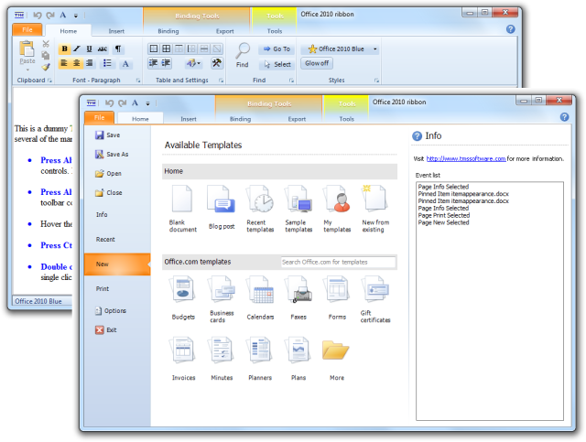Viewport: 586px width, 442px height.
Task: Click help icon in front window
Action: click(564, 117)
